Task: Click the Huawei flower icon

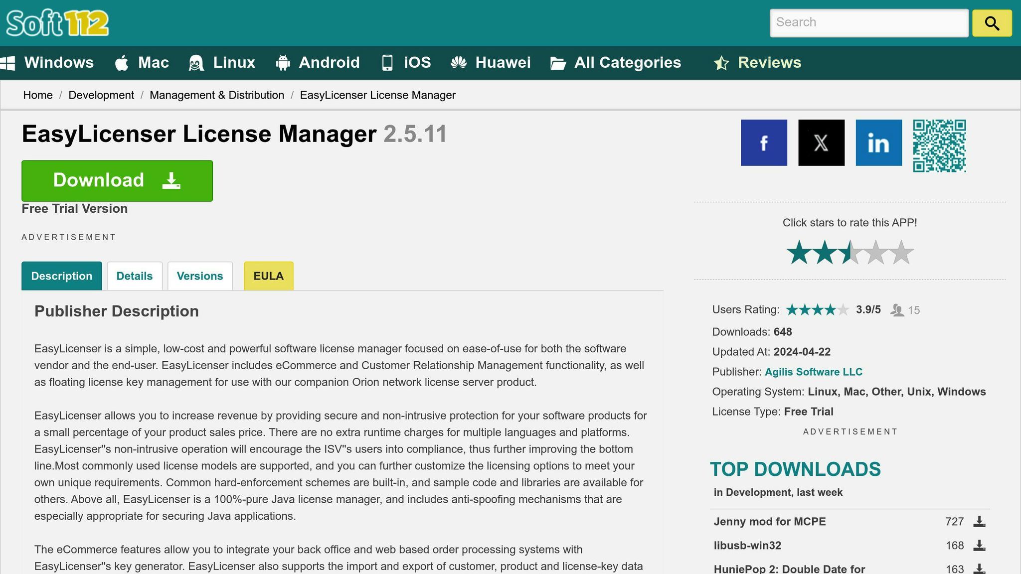Action: point(458,63)
